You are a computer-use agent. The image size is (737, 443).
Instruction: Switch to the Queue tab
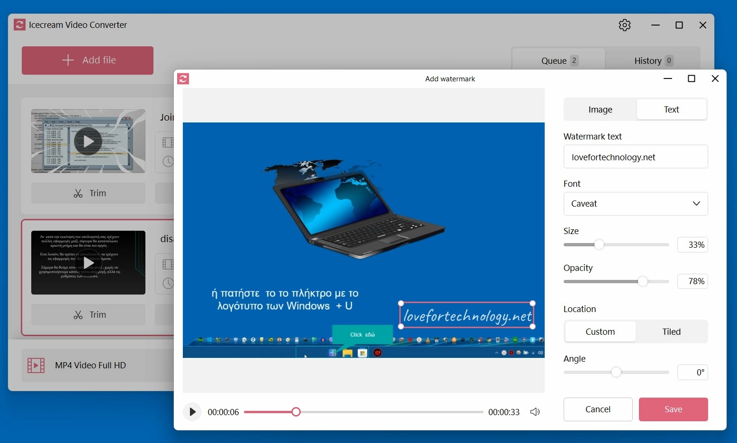[x=559, y=61]
